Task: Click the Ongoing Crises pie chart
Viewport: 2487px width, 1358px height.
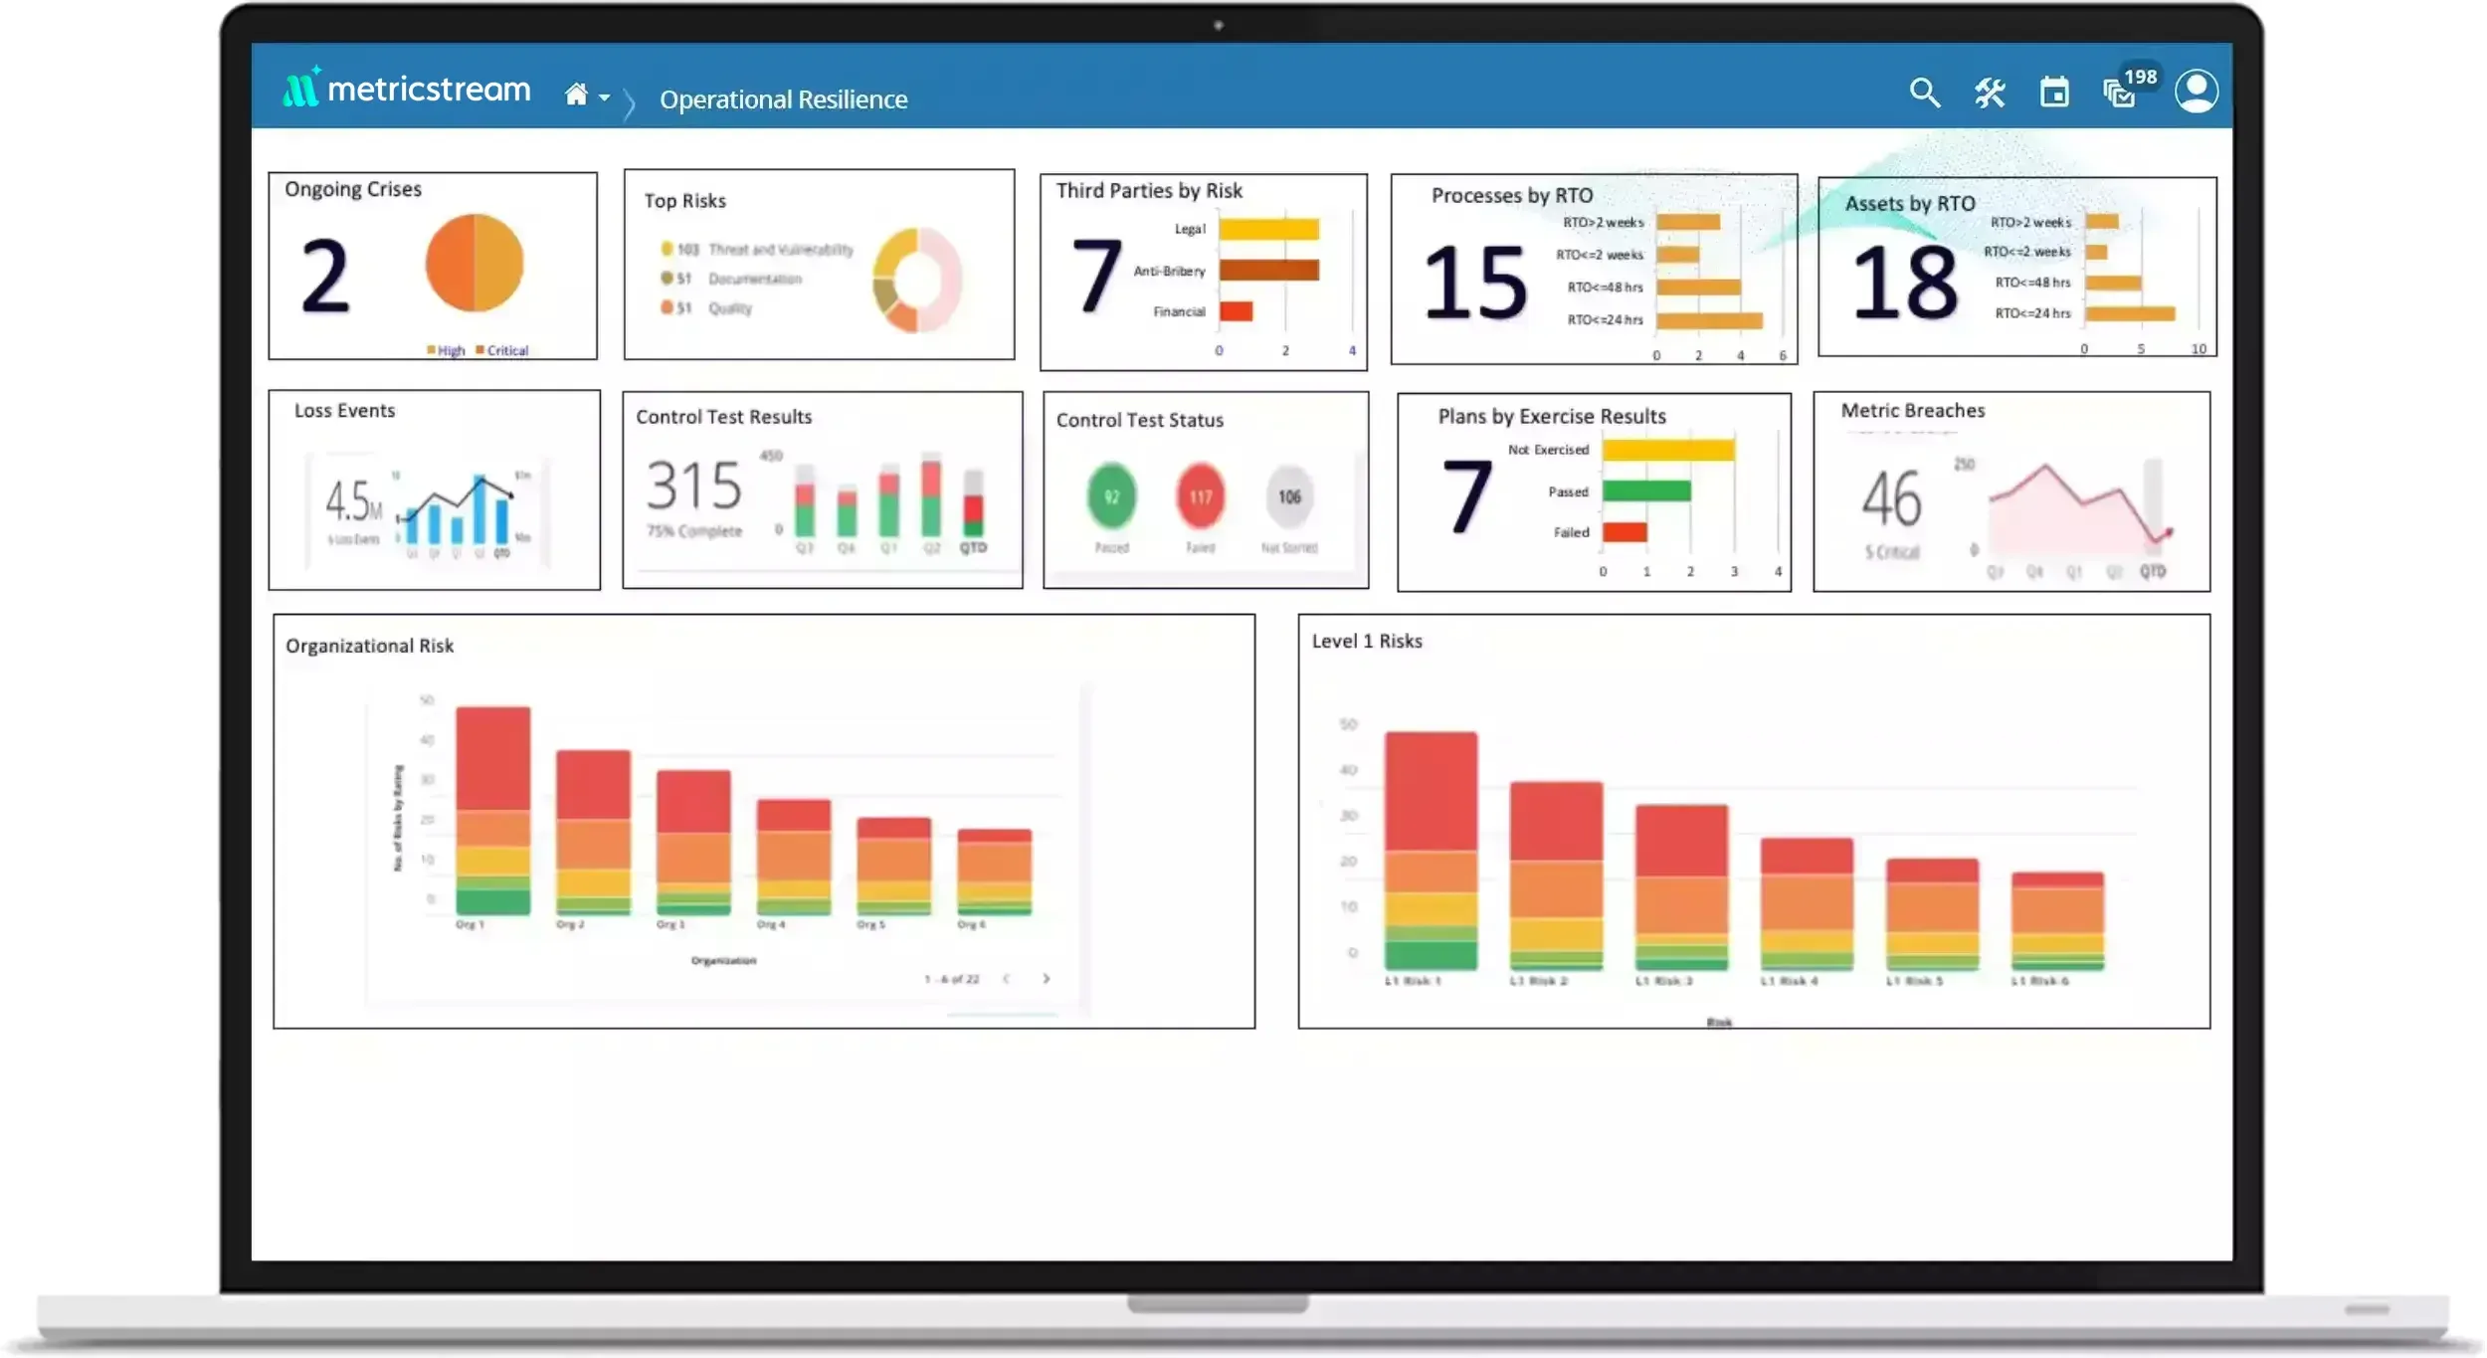Action: [474, 264]
